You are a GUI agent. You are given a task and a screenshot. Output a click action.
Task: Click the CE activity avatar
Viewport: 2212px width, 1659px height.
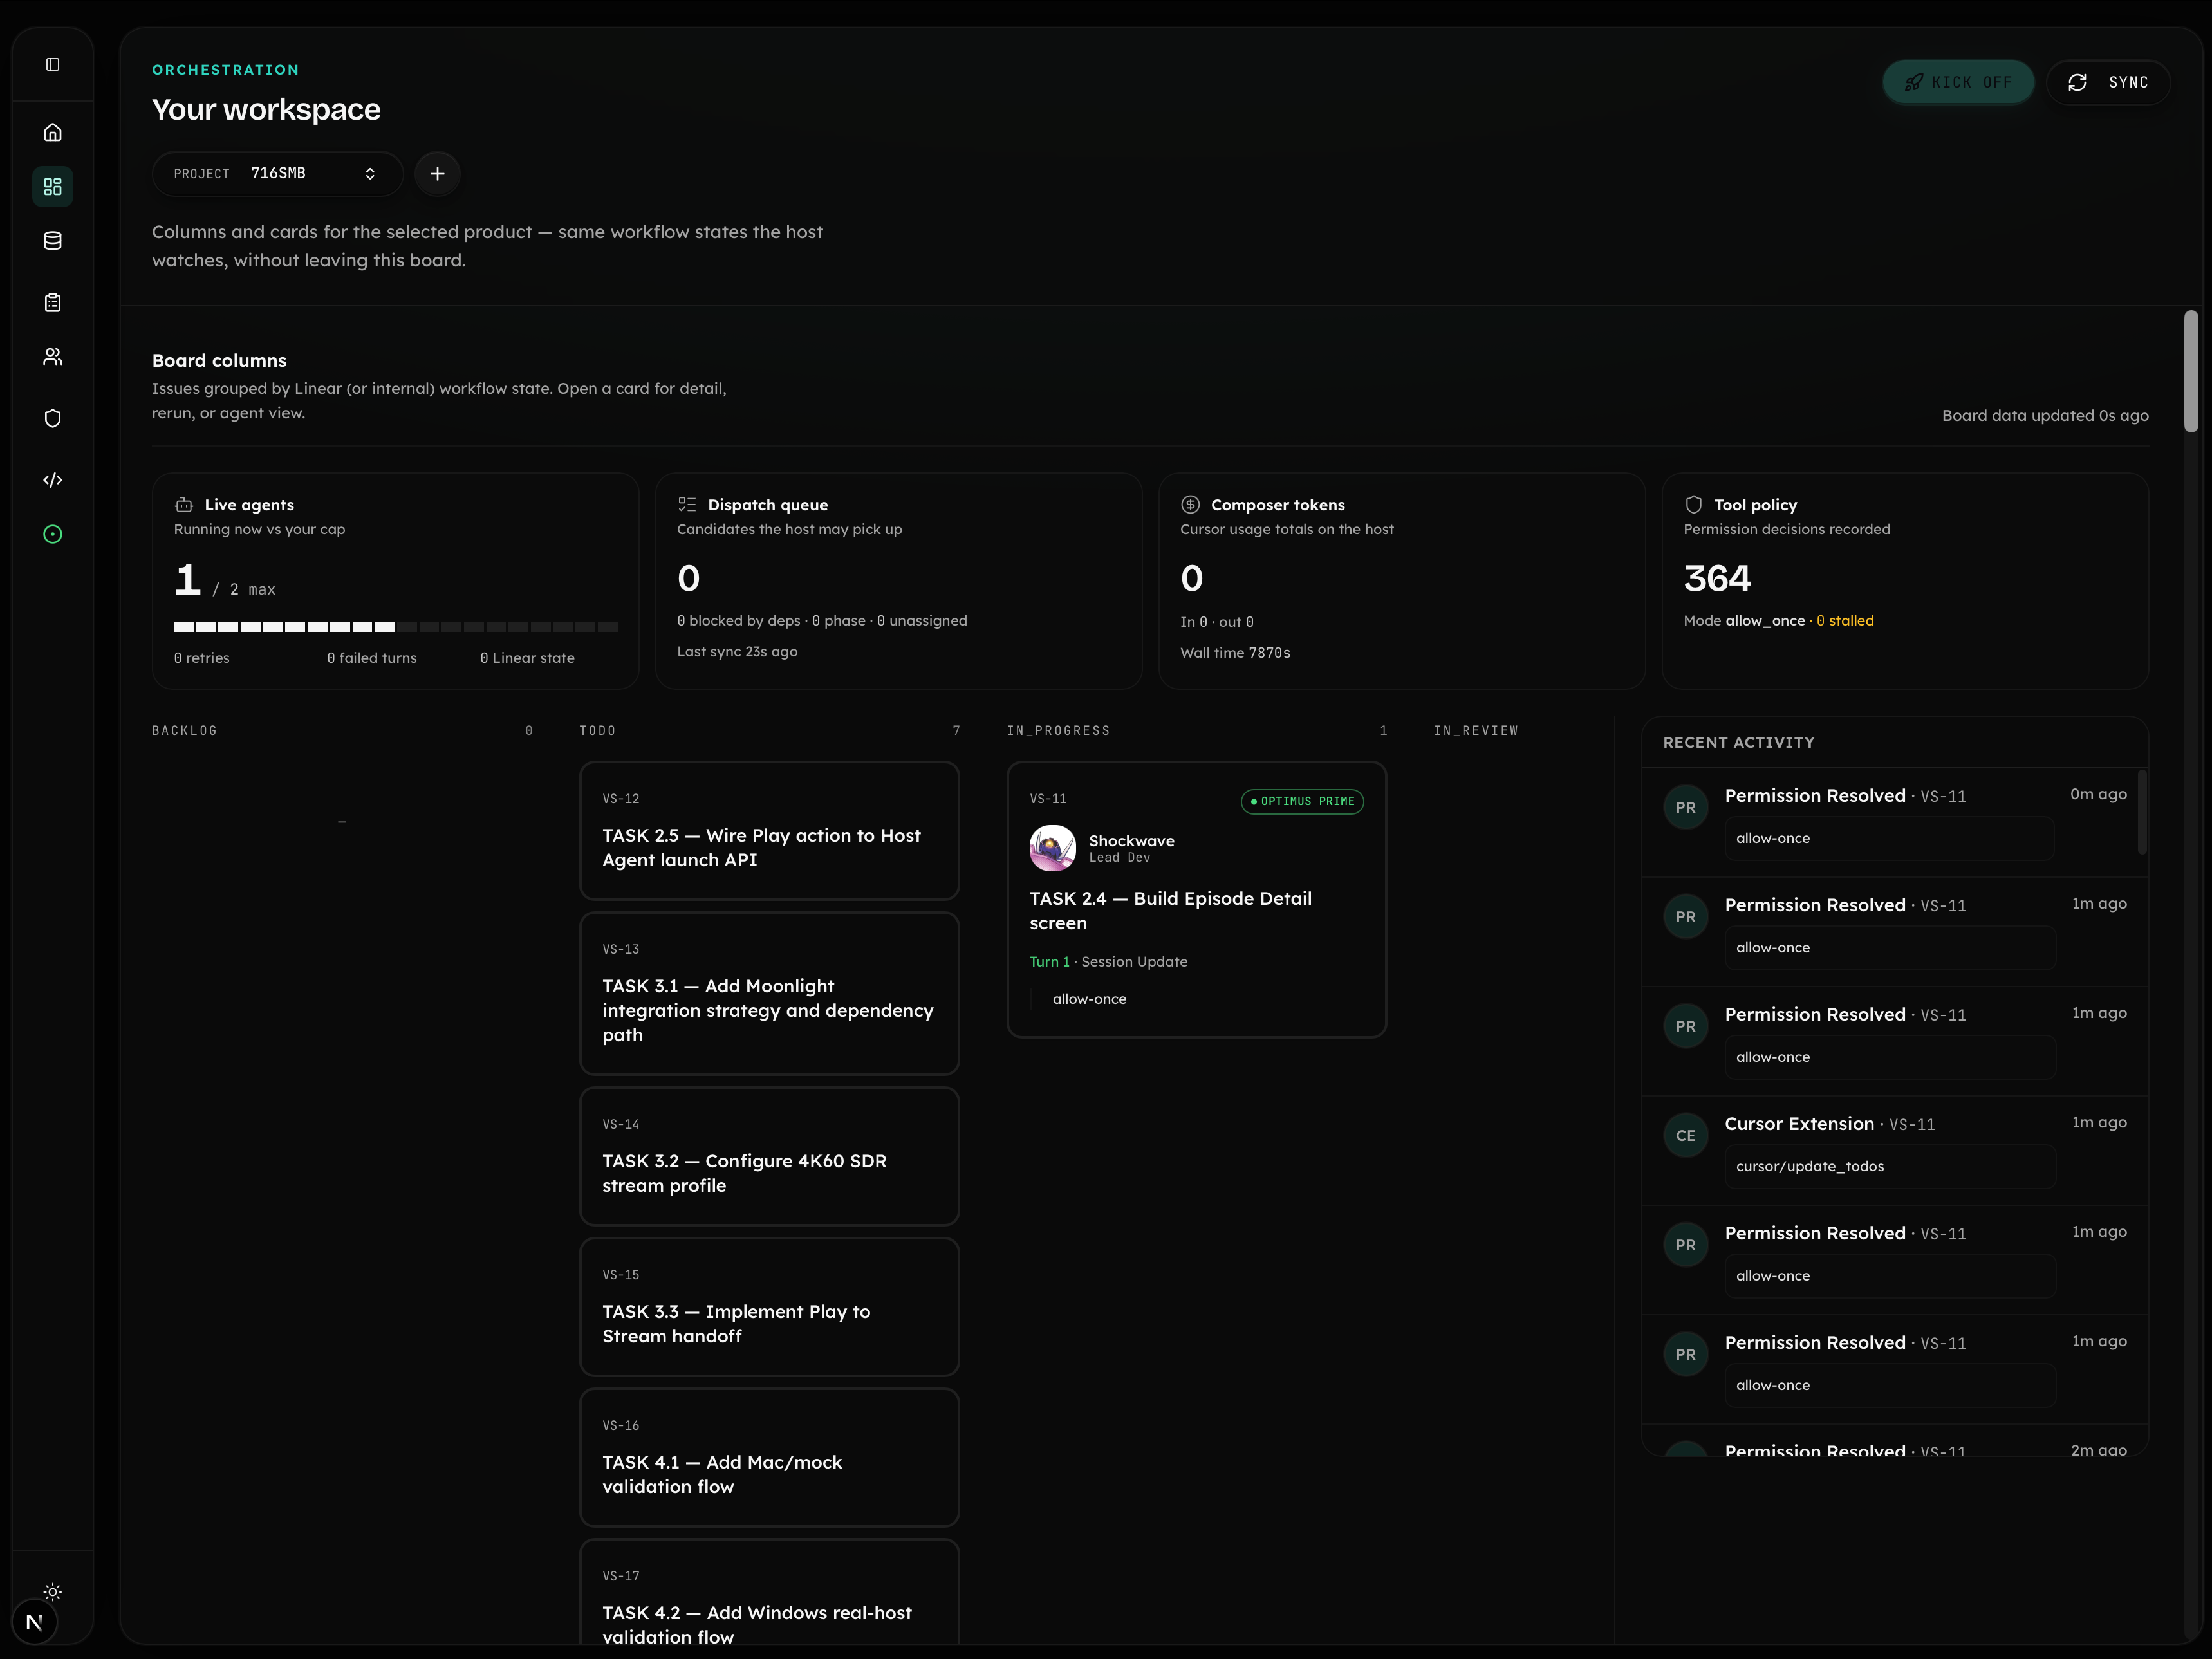click(x=1686, y=1136)
